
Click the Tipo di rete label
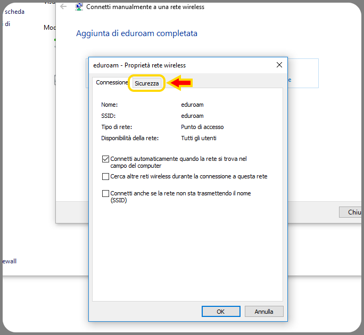click(117, 127)
